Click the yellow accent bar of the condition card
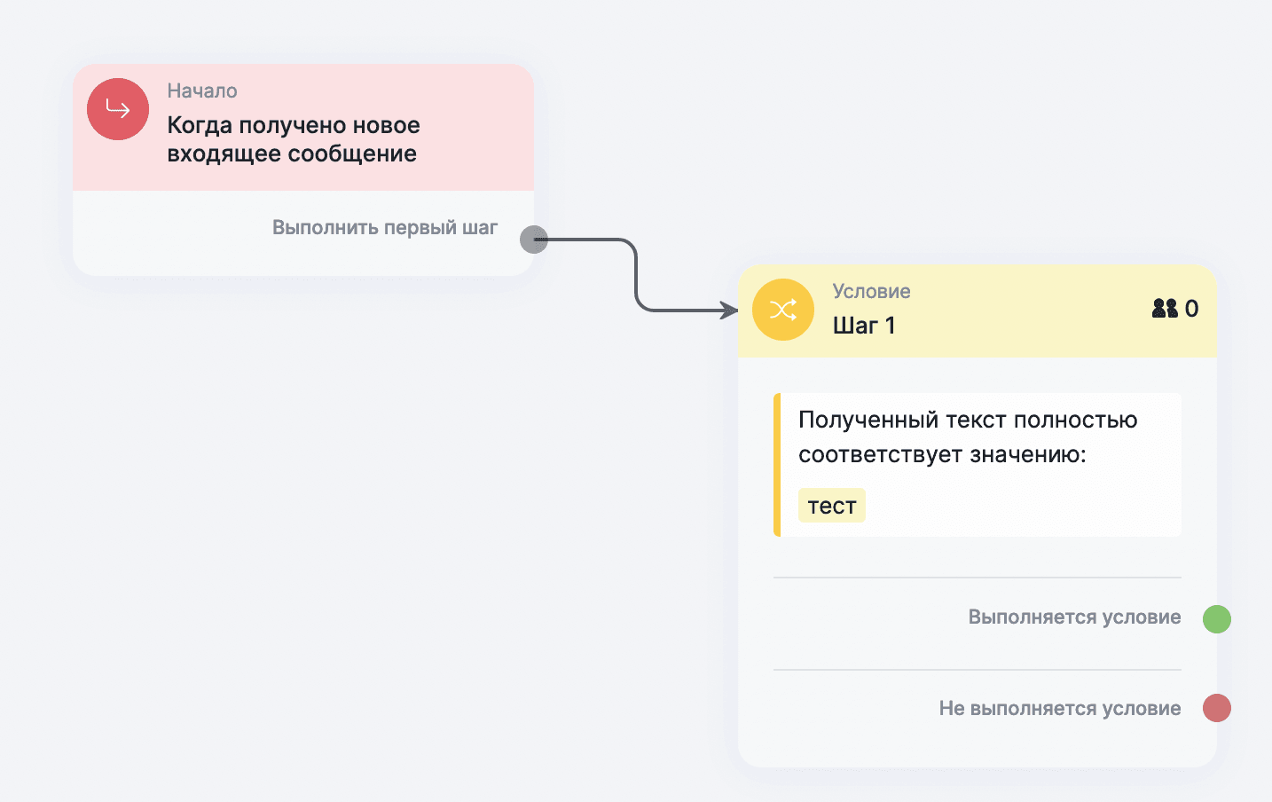Screen dimensions: 1272x802 point(777,465)
